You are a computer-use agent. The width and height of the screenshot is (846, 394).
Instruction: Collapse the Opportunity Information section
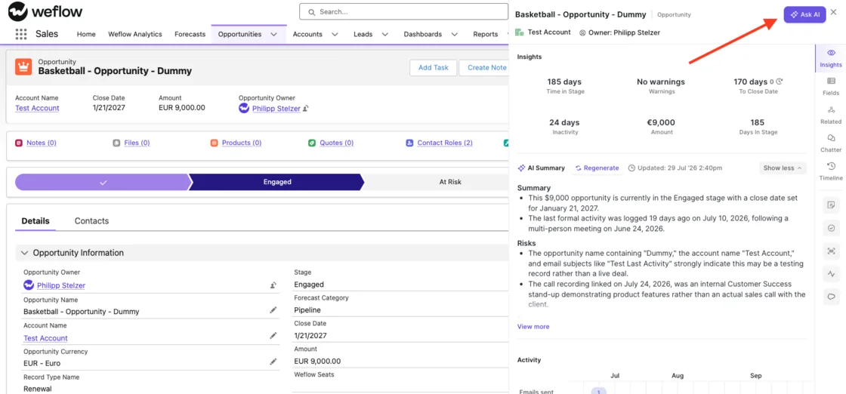point(24,253)
